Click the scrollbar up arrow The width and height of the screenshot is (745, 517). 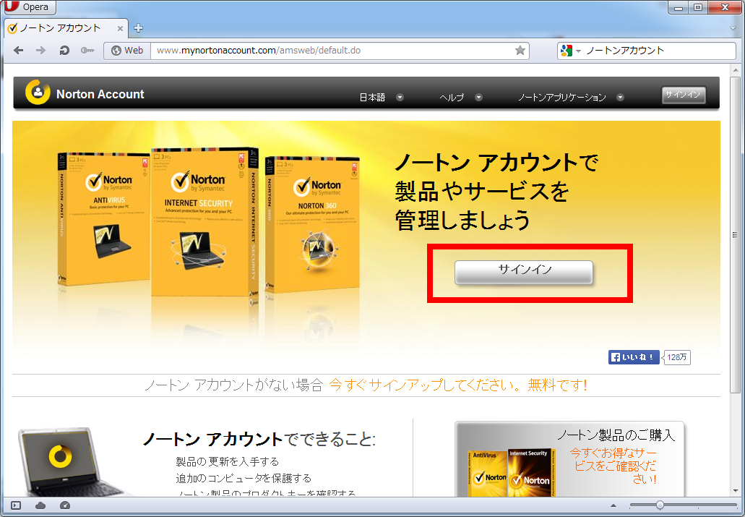(x=736, y=70)
